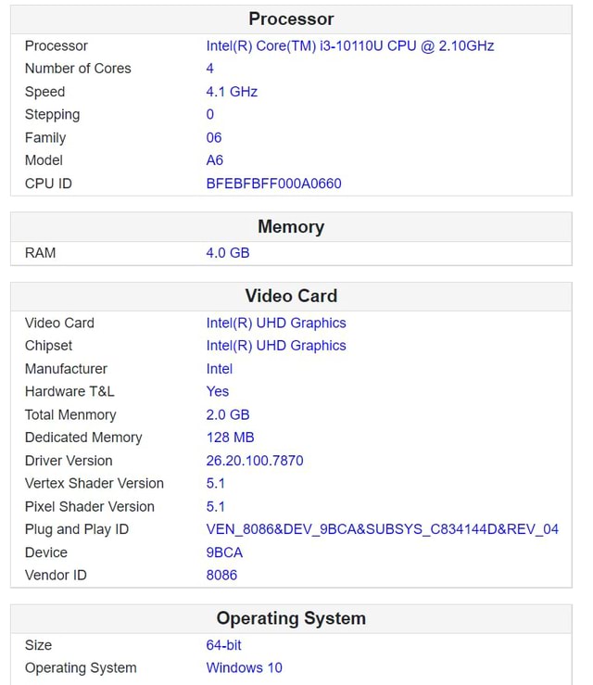Click the Total Menmory value 2.0 GB
The width and height of the screenshot is (593, 685).
coord(228,414)
